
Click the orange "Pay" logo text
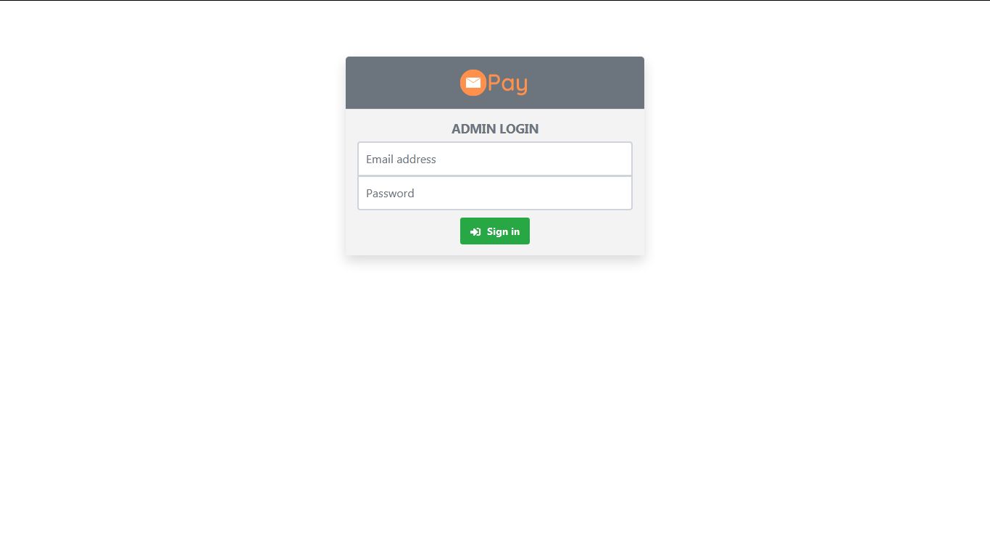coord(507,83)
